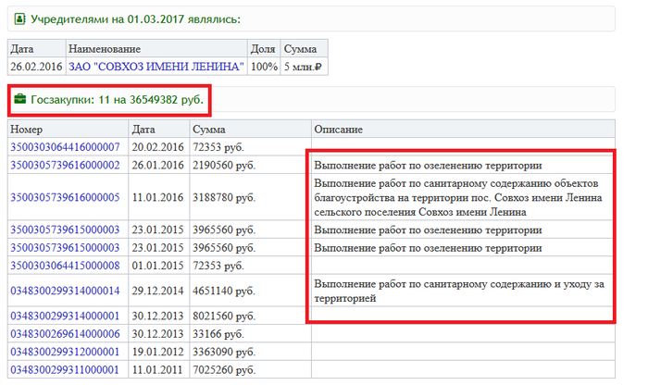Click the Номер column header

pyautogui.click(x=28, y=130)
